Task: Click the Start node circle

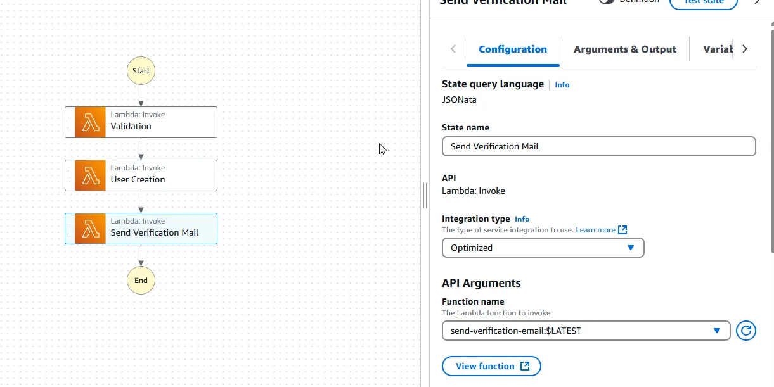Action: click(141, 71)
